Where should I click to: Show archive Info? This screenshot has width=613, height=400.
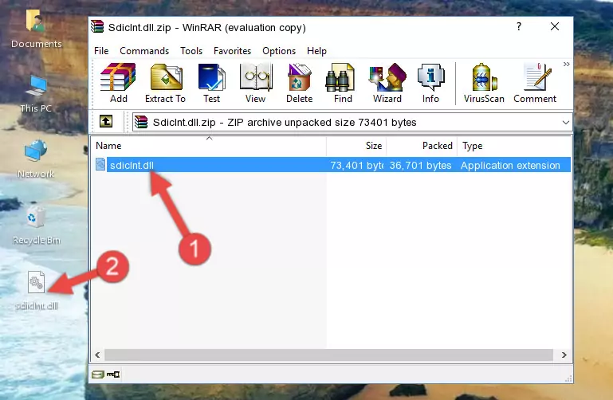tap(430, 83)
